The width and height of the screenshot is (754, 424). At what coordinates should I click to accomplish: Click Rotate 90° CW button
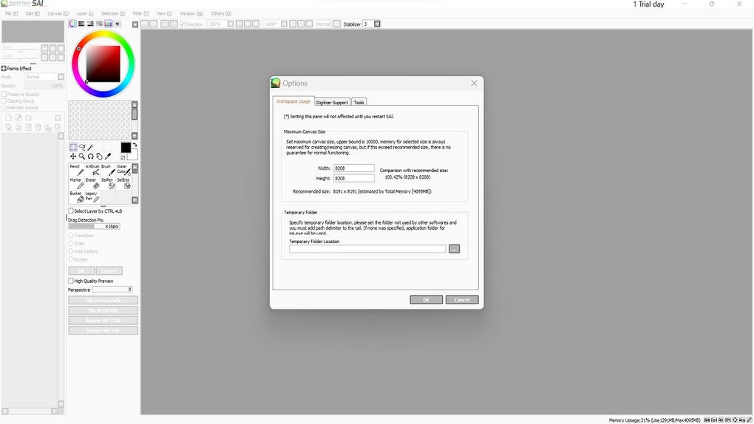coord(103,331)
